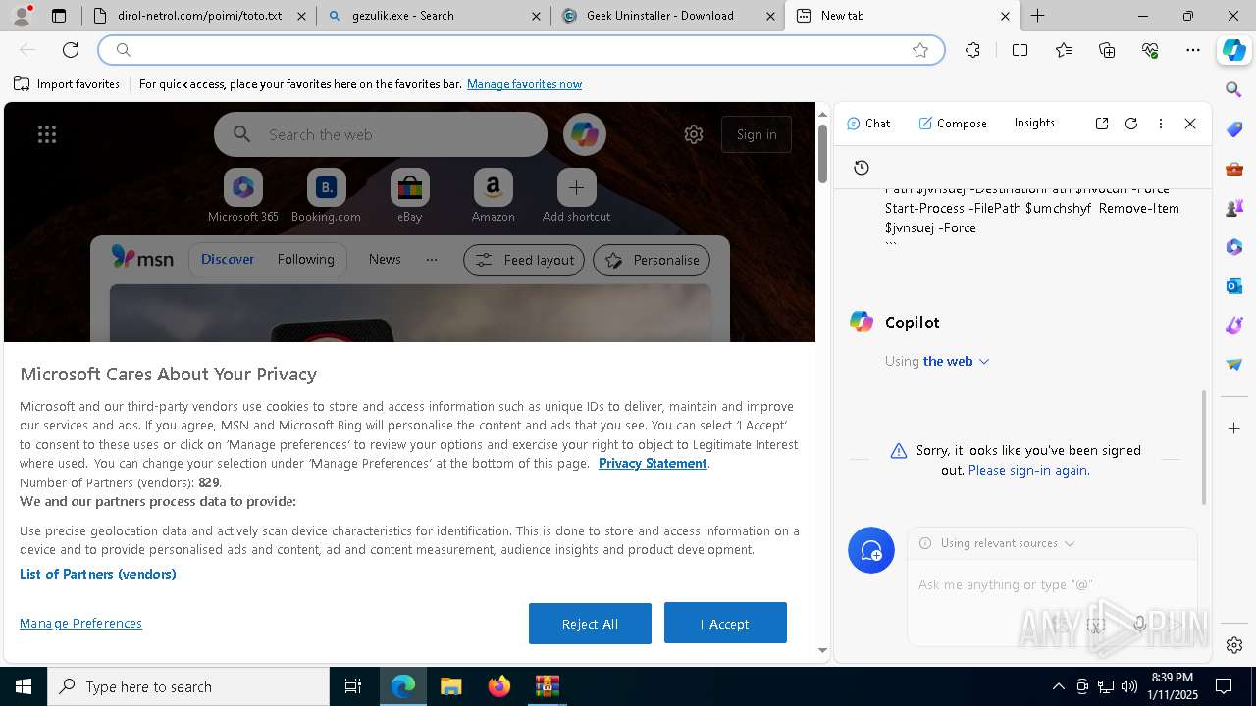Open Settings and more ellipsis menu
1256x706 pixels.
[1193, 50]
